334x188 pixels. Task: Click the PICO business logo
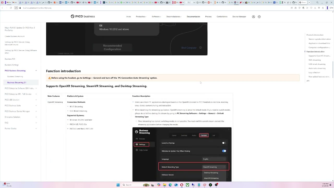83,16
